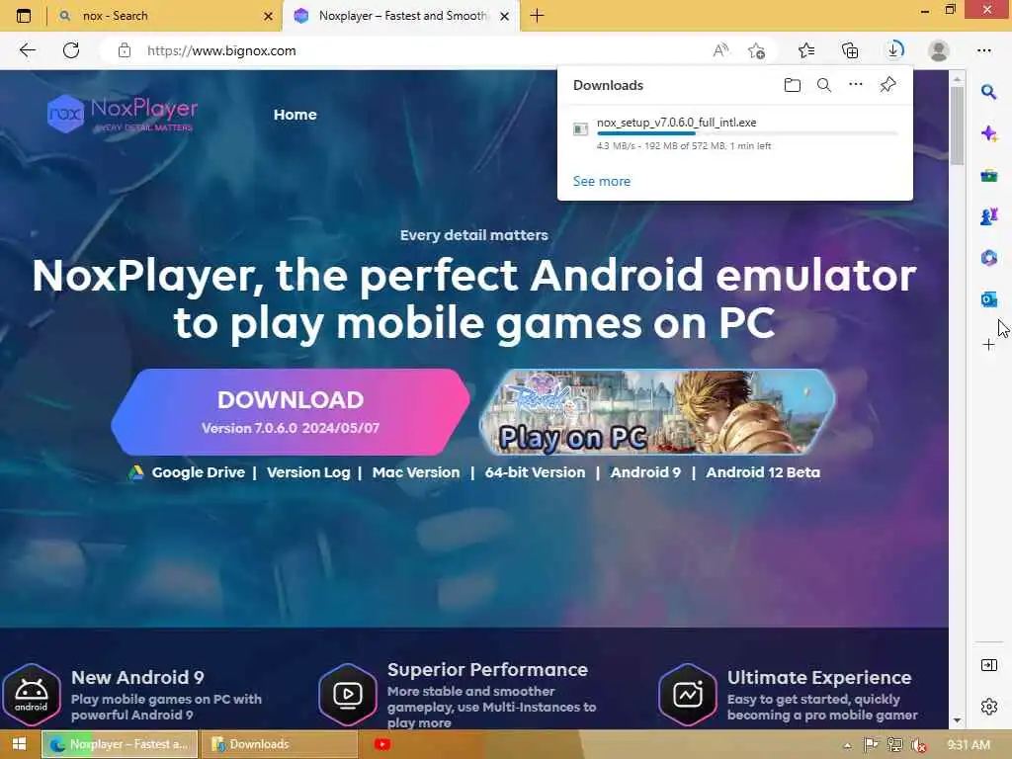The width and height of the screenshot is (1012, 759).
Task: Add a sidebar app with plus
Action: click(x=988, y=345)
